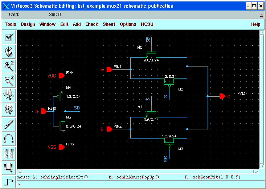Select the Zoom Out by 2 tool

tap(9, 81)
